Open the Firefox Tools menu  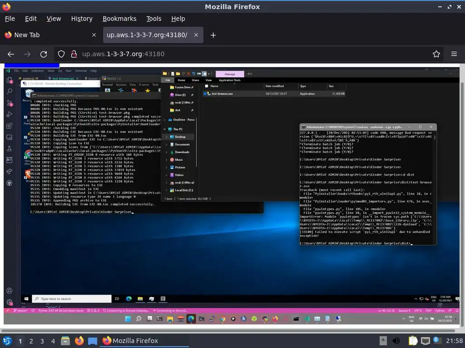[x=153, y=19]
